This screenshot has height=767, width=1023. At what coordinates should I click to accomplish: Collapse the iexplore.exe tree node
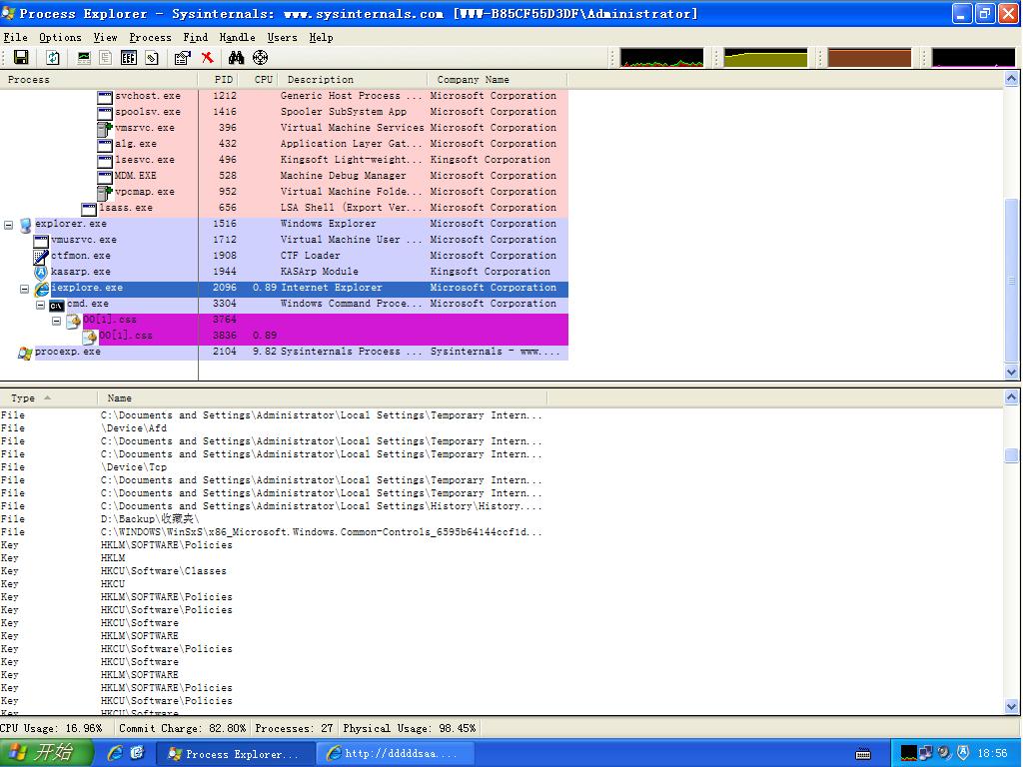pyautogui.click(x=25, y=289)
